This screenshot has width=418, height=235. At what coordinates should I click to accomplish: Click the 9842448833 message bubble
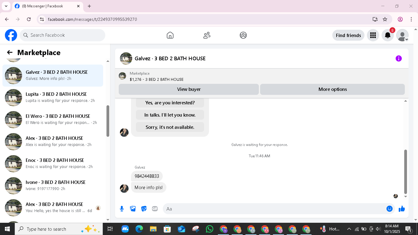pos(147,176)
